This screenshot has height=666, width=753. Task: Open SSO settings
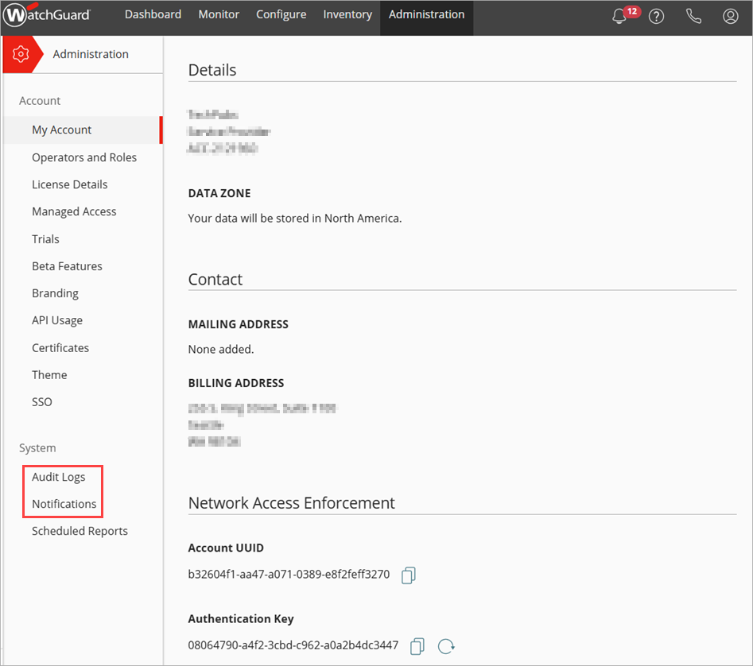click(41, 401)
